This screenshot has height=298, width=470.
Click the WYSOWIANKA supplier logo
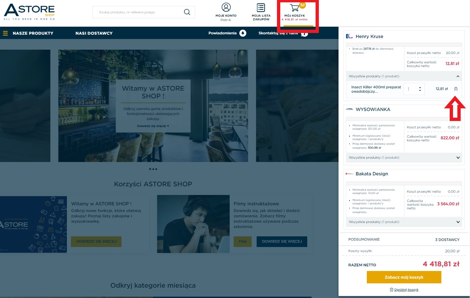350,109
